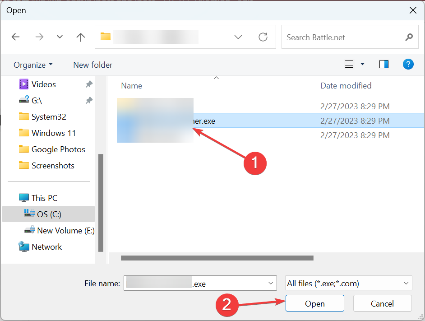Viewport: 425px width, 321px height.
Task: Unpin Videos using its pin icon
Action: [89, 84]
